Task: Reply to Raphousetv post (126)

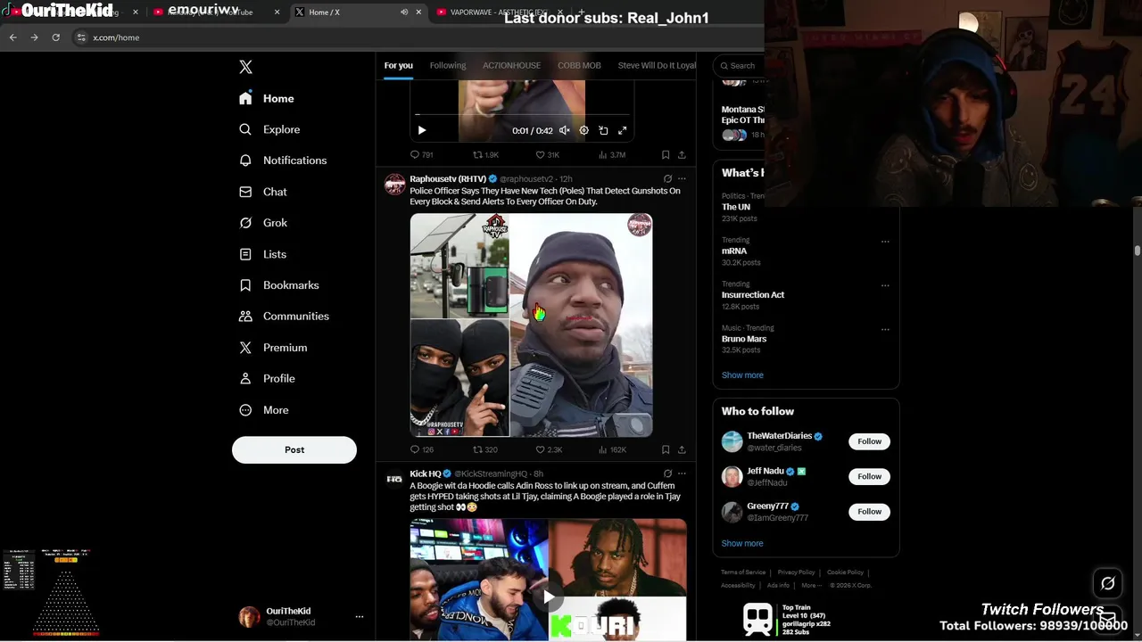Action: (x=421, y=450)
